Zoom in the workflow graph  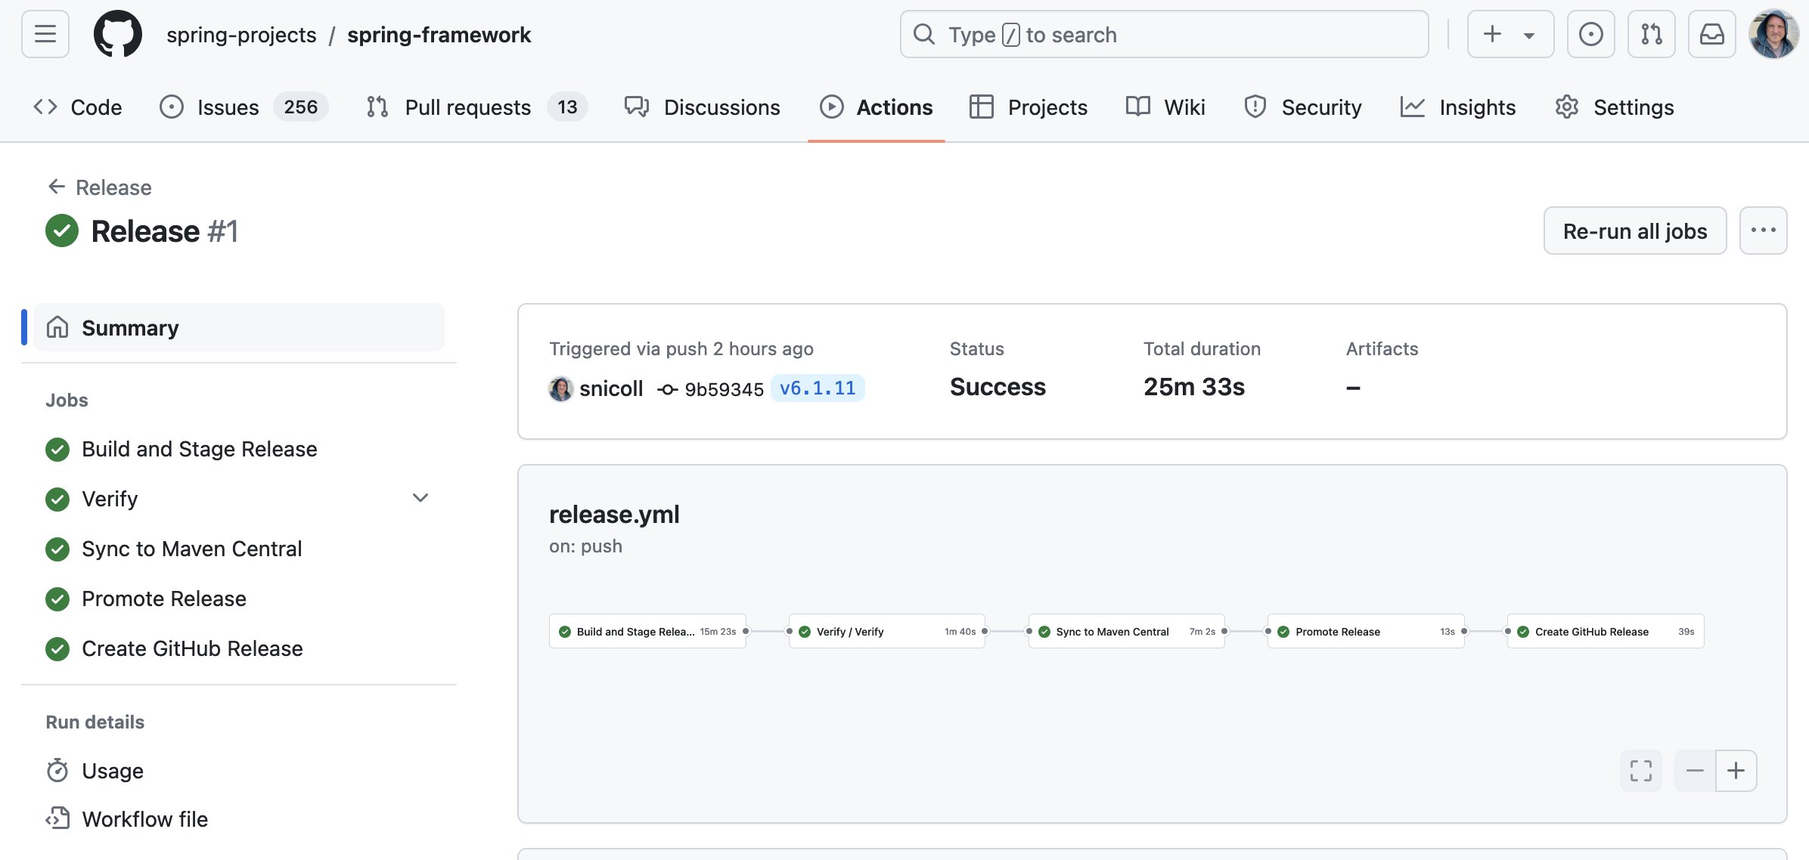click(x=1736, y=771)
